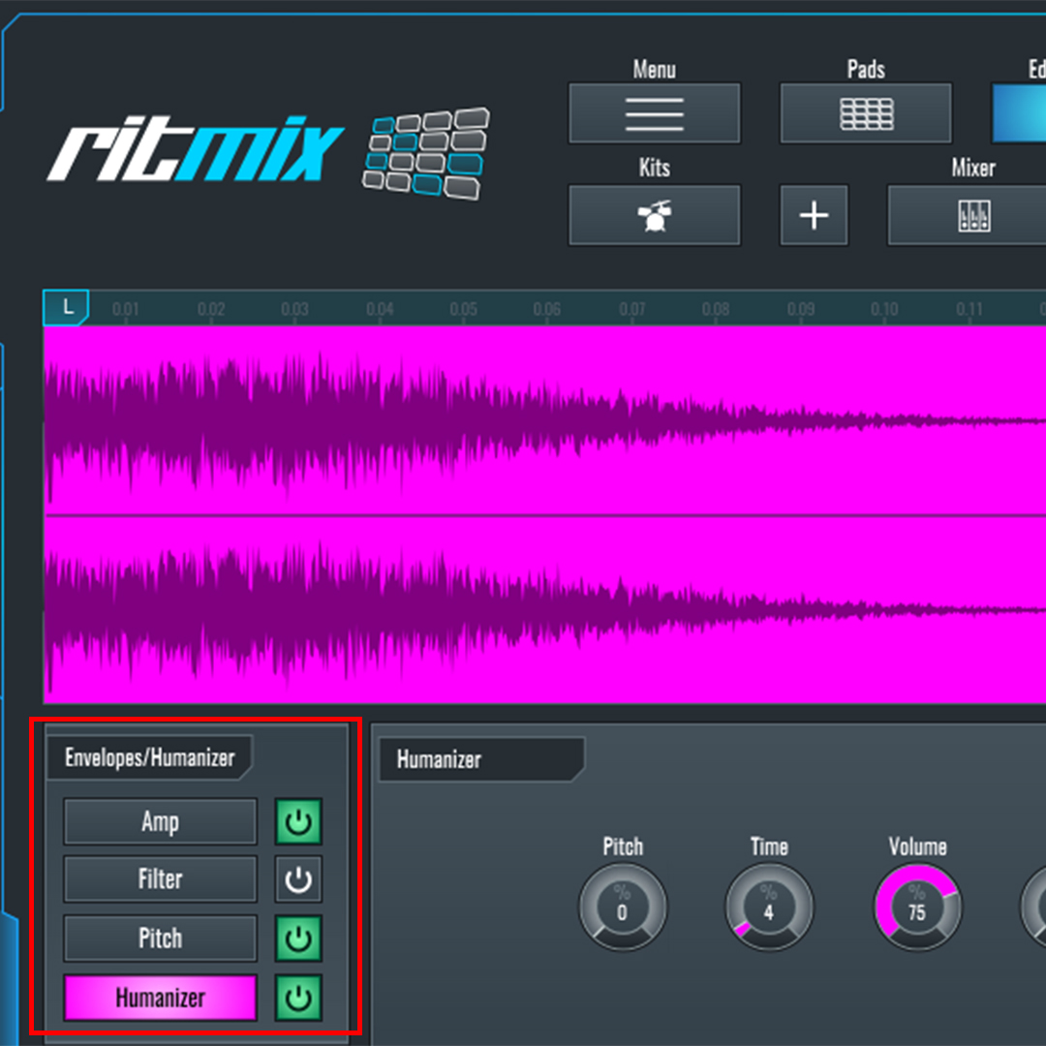Toggle the Amp envelope power button
Viewport: 1046px width, 1046px height.
tap(298, 821)
